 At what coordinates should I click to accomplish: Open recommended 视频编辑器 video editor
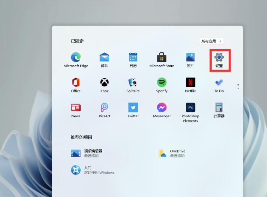[x=87, y=153]
